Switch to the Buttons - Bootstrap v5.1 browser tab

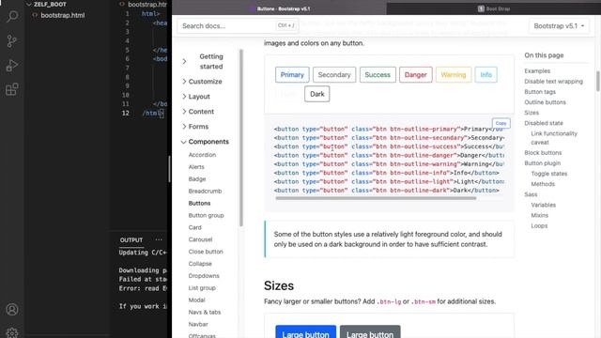[x=280, y=8]
